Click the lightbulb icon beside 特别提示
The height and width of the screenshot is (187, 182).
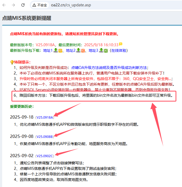tap(12, 62)
